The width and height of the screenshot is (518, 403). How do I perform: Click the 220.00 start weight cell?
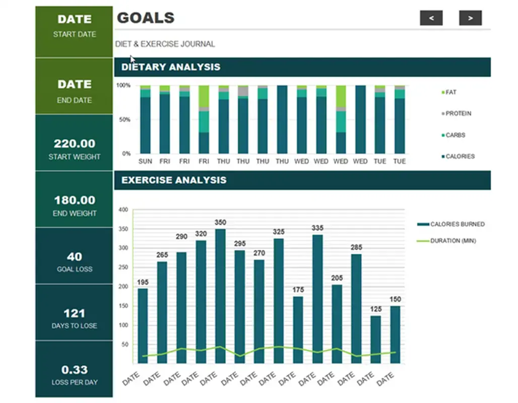click(x=74, y=149)
